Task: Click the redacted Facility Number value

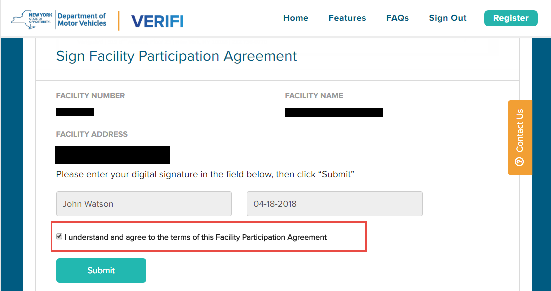Action: [x=75, y=112]
